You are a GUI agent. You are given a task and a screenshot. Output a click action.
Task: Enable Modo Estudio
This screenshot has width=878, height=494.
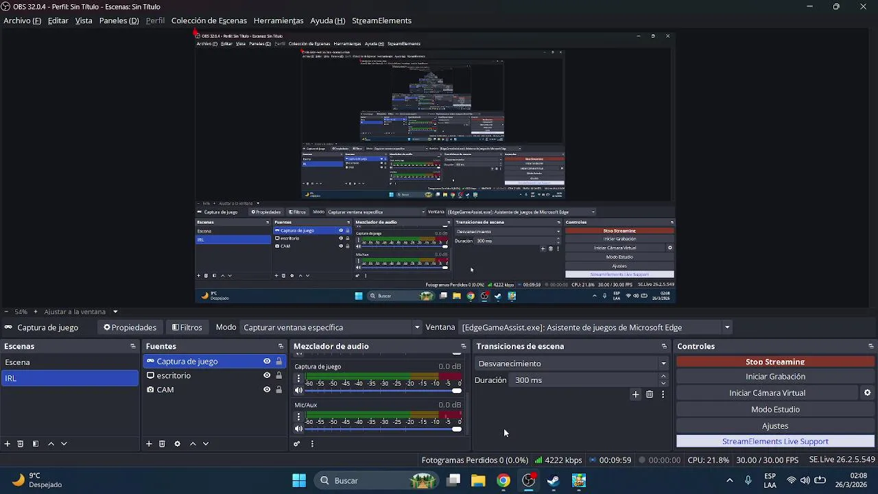(775, 410)
